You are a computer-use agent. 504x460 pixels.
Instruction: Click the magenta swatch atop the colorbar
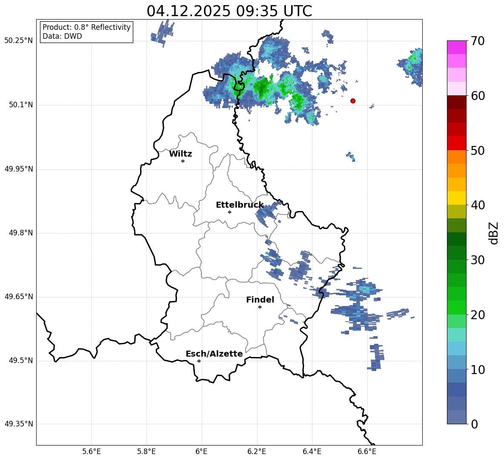[456, 47]
